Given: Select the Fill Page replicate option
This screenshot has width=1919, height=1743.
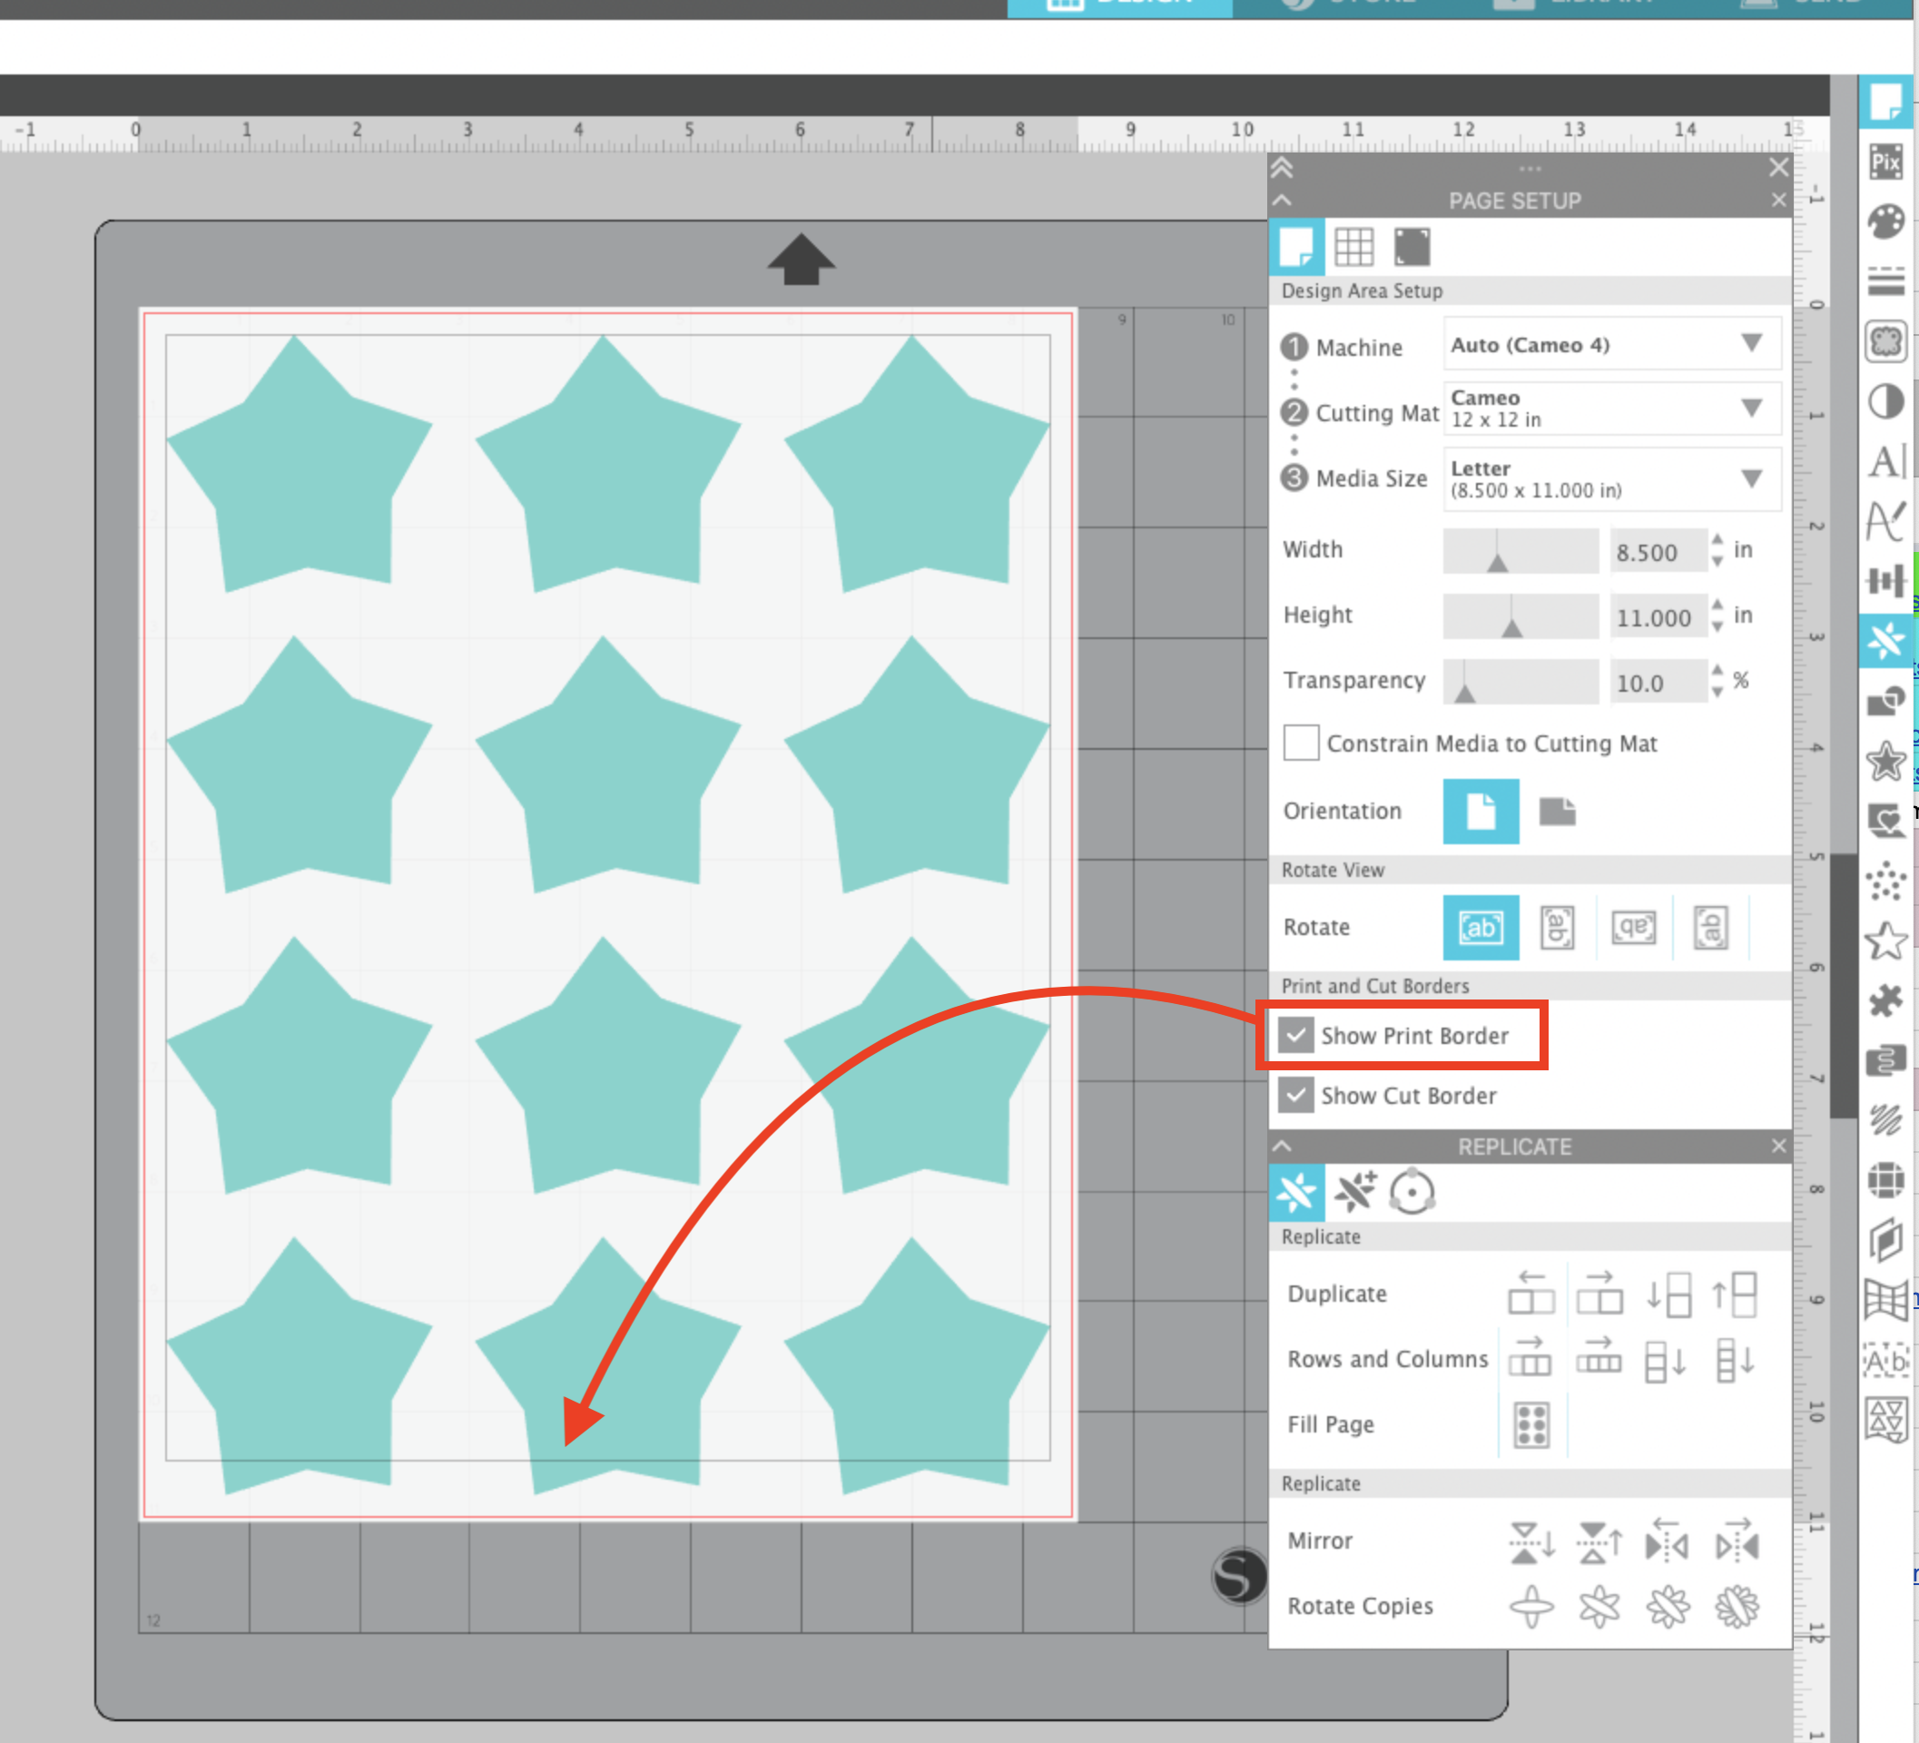Looking at the screenshot, I should (x=1534, y=1425).
